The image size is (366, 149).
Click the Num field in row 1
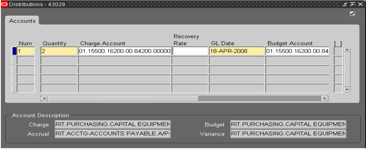point(26,51)
